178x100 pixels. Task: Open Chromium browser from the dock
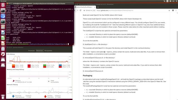3,16
